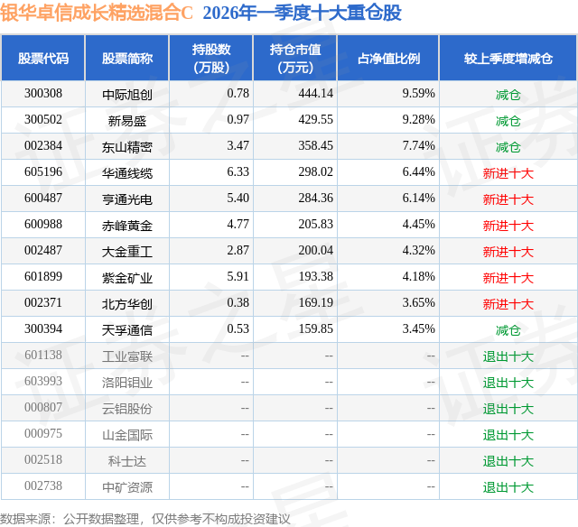Click the 4.32% ratio cell
Image resolution: width=578 pixels, height=527 pixels.
(418, 251)
